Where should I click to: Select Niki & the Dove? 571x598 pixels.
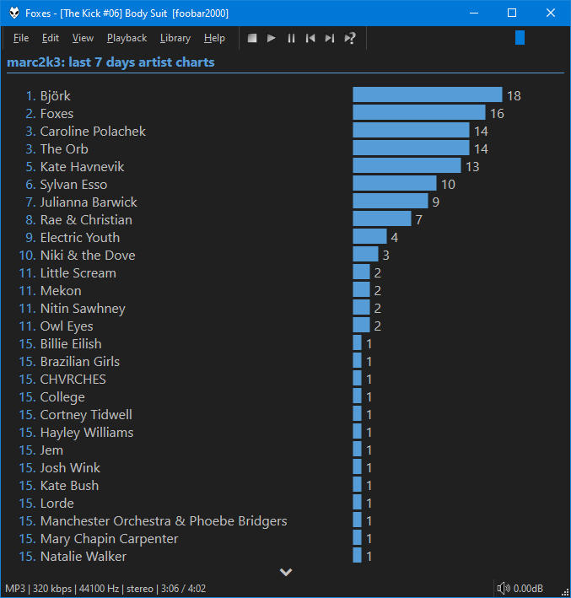88,256
